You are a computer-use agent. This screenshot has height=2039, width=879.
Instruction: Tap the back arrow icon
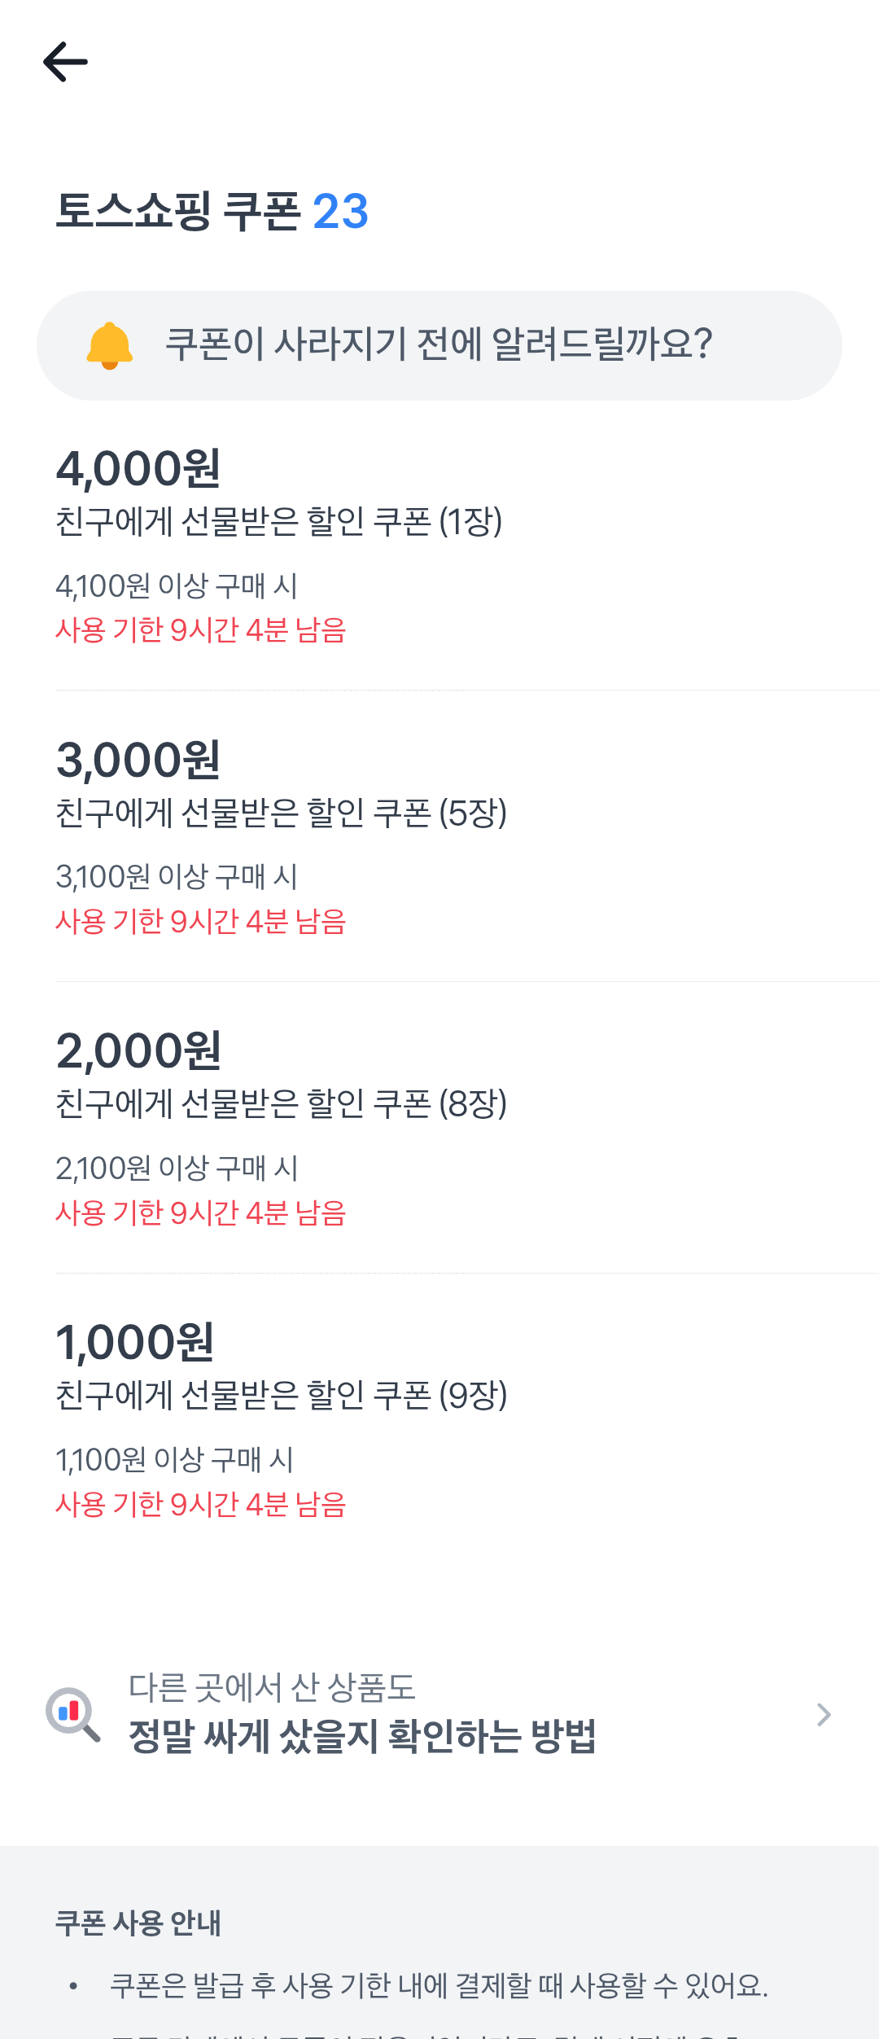tap(65, 62)
